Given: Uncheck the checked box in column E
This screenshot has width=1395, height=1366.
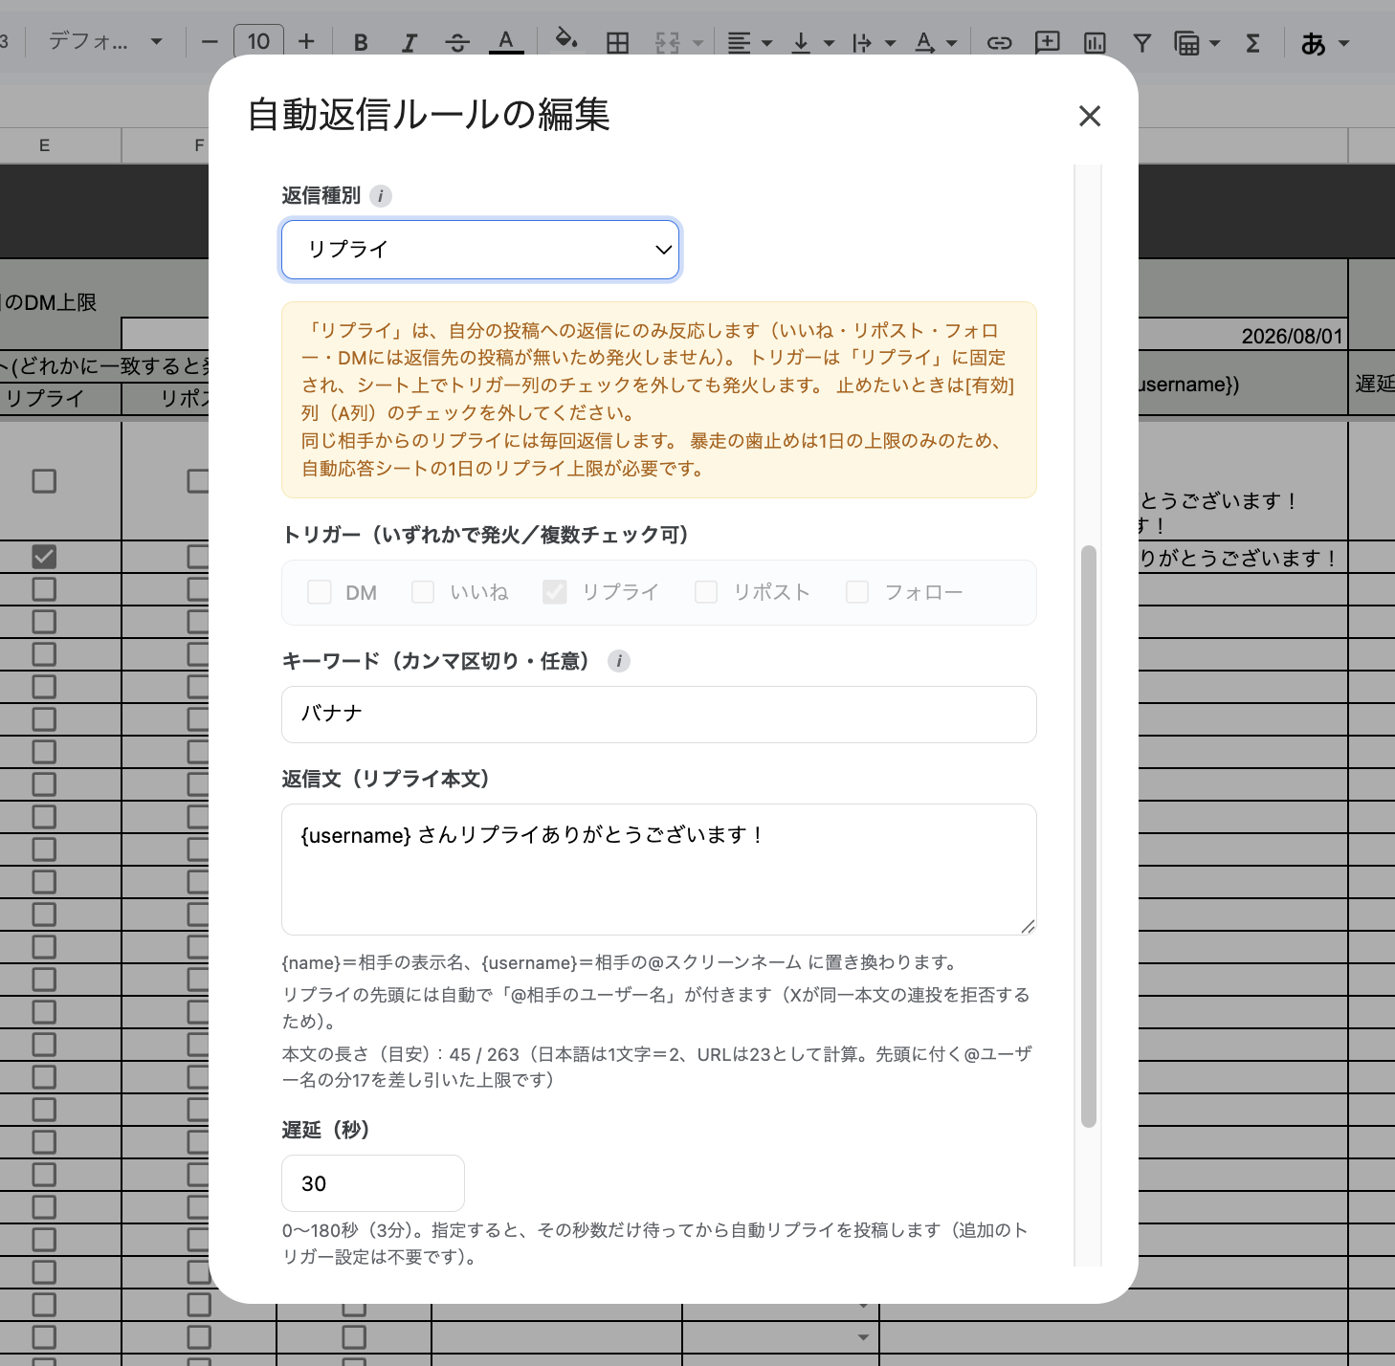Looking at the screenshot, I should (44, 557).
